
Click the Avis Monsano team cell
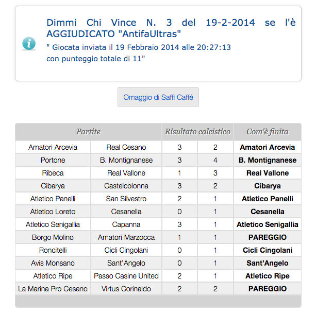(x=53, y=263)
